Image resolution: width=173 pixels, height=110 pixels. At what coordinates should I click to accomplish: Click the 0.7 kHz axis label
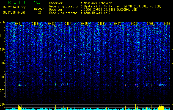pos(2,91)
